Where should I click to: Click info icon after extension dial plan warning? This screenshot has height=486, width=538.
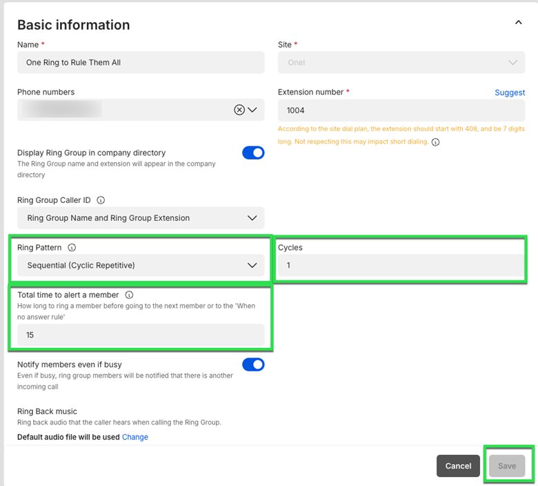(435, 142)
